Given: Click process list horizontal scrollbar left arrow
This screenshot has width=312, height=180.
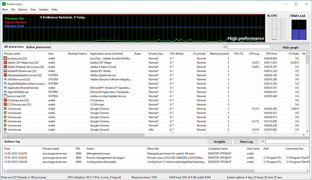Looking at the screenshot, I should click(5, 135).
